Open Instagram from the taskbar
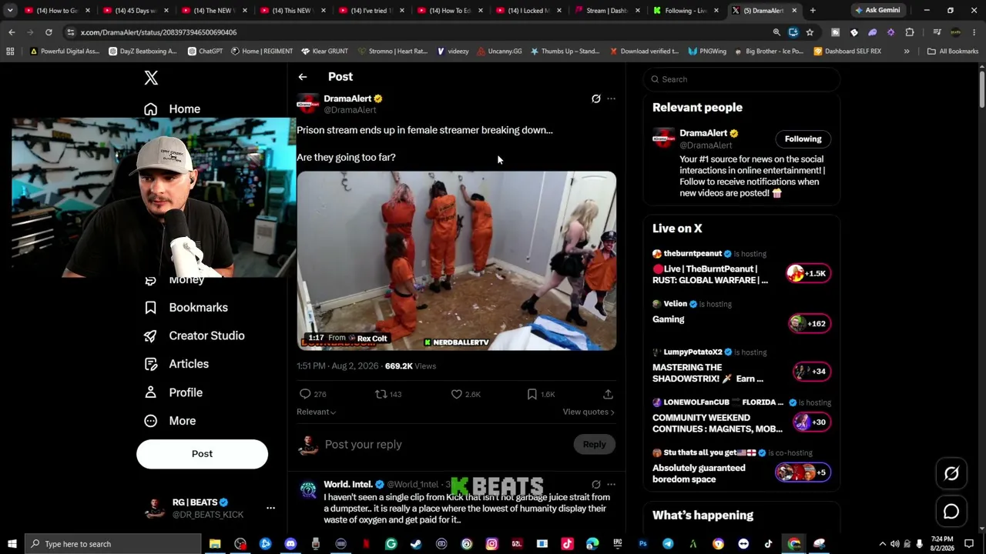986x554 pixels. [x=491, y=544]
